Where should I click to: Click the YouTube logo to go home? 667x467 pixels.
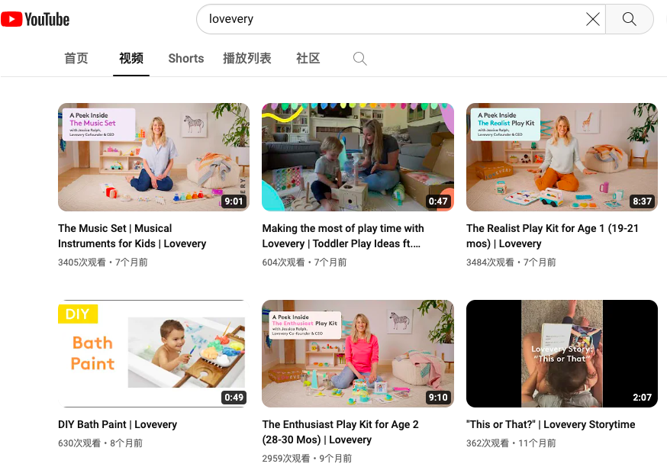[x=35, y=19]
